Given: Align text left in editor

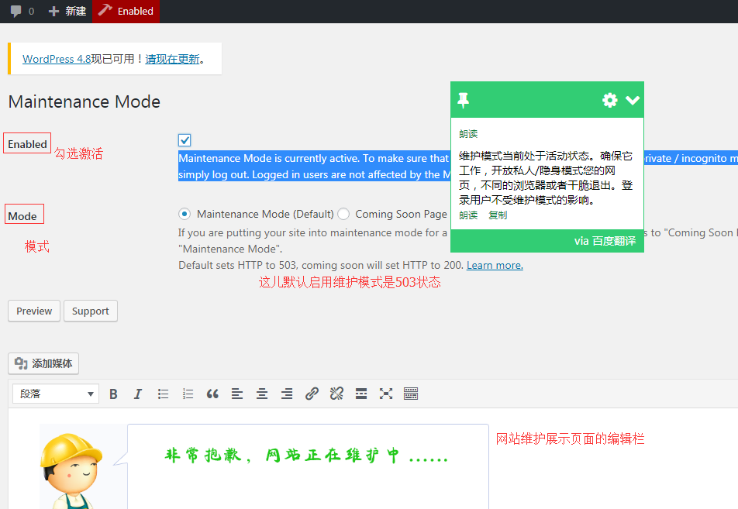Looking at the screenshot, I should coord(237,394).
